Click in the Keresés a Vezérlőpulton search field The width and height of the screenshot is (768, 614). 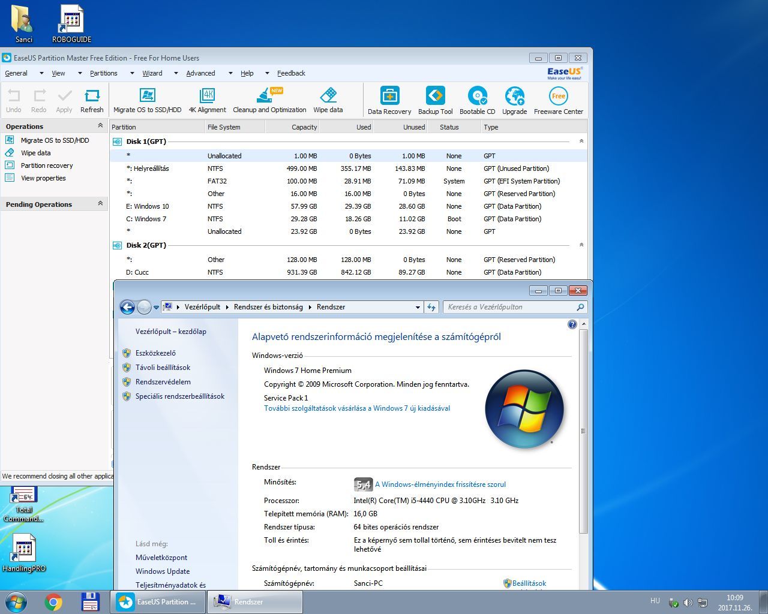coord(515,307)
